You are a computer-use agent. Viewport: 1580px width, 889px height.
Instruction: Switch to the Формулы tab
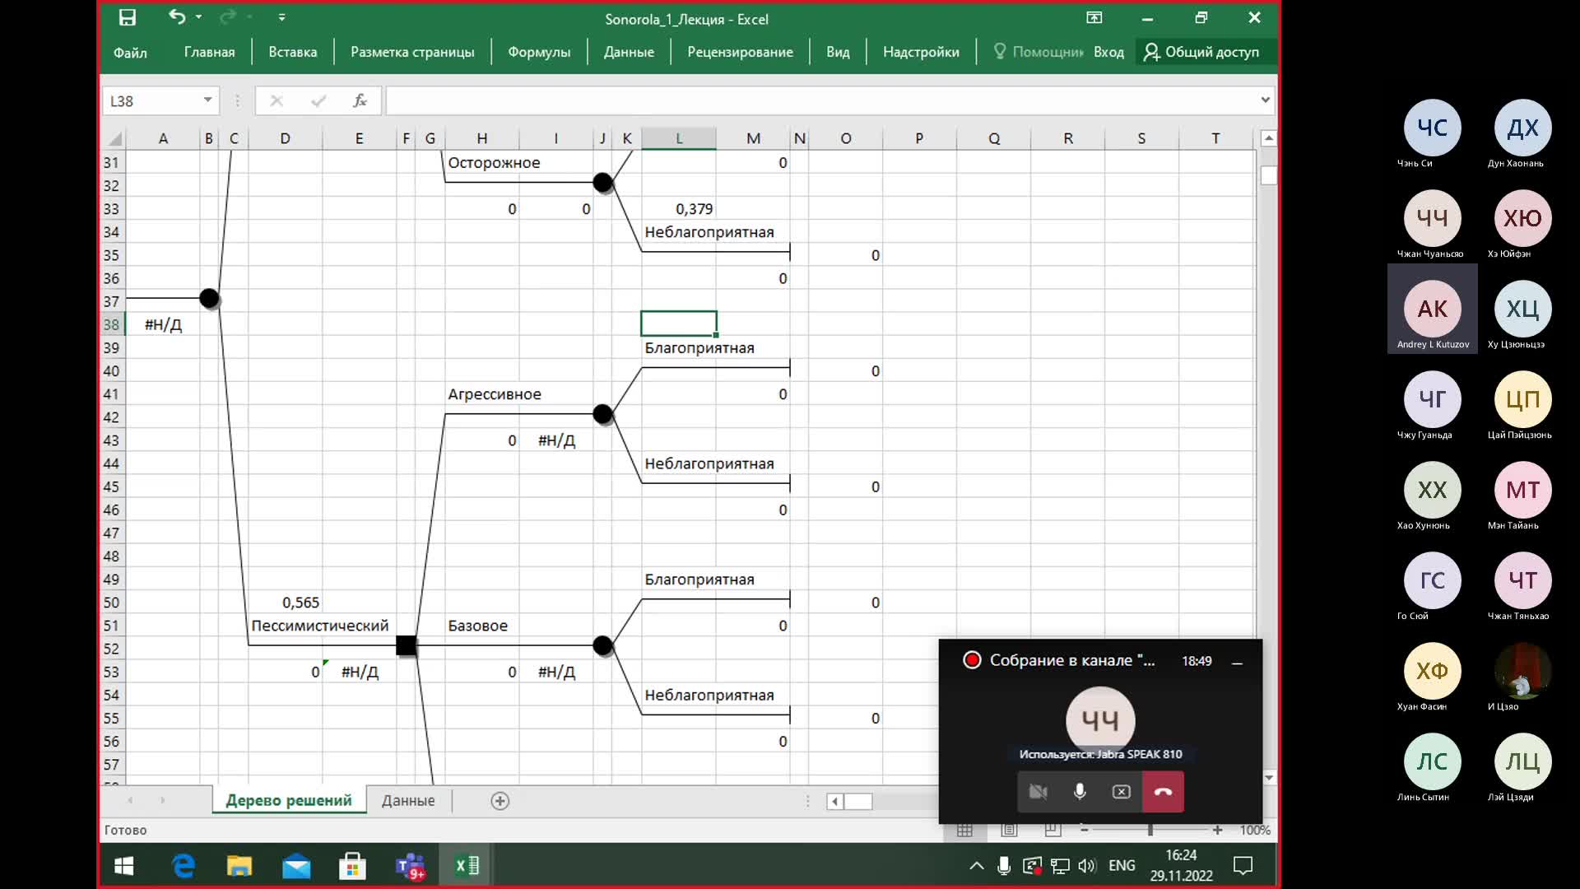point(539,52)
